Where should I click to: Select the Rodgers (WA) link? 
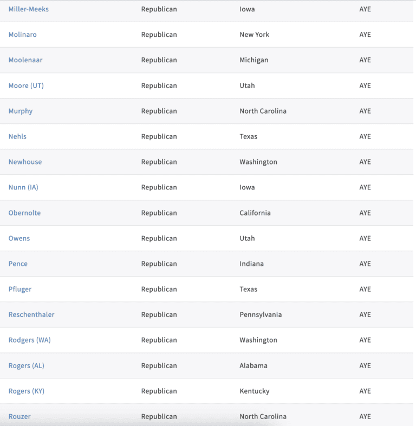30,340
